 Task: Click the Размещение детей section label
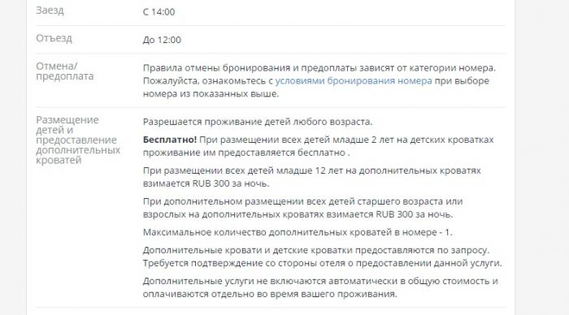point(78,140)
